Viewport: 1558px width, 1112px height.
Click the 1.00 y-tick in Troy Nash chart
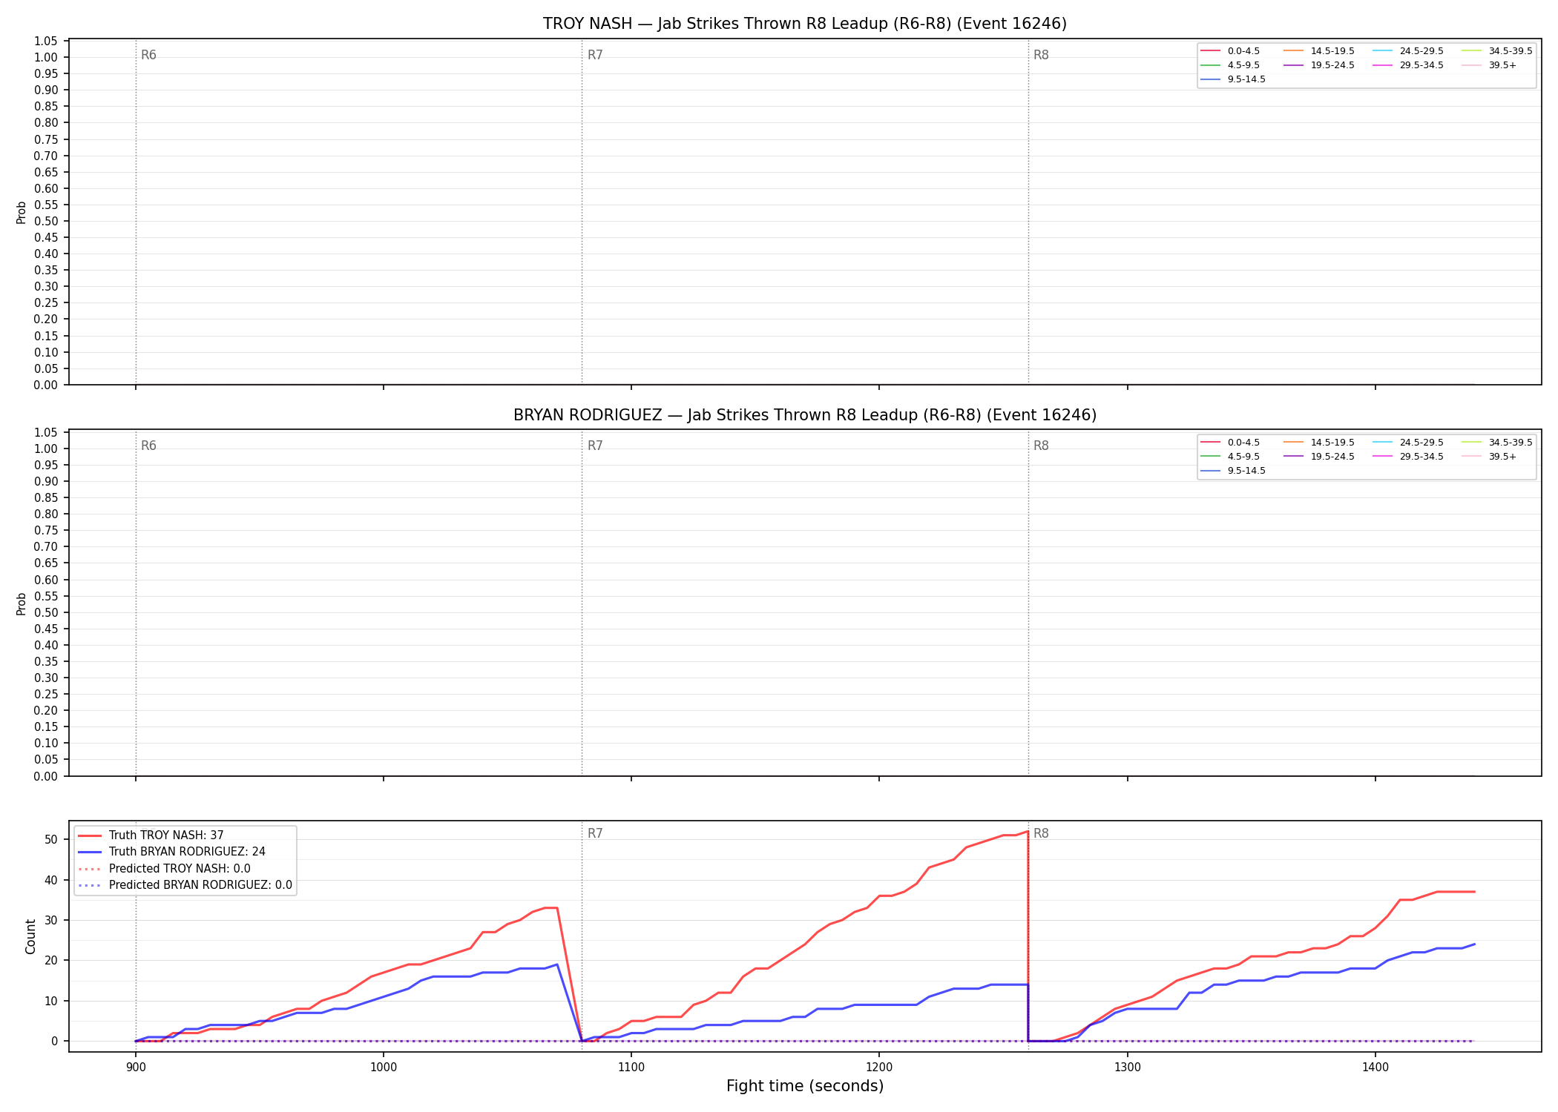coord(46,58)
